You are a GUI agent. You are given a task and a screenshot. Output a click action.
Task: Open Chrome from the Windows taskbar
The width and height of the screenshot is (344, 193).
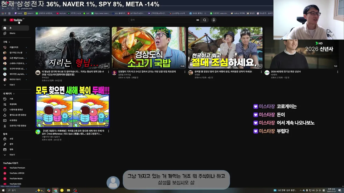55,190
